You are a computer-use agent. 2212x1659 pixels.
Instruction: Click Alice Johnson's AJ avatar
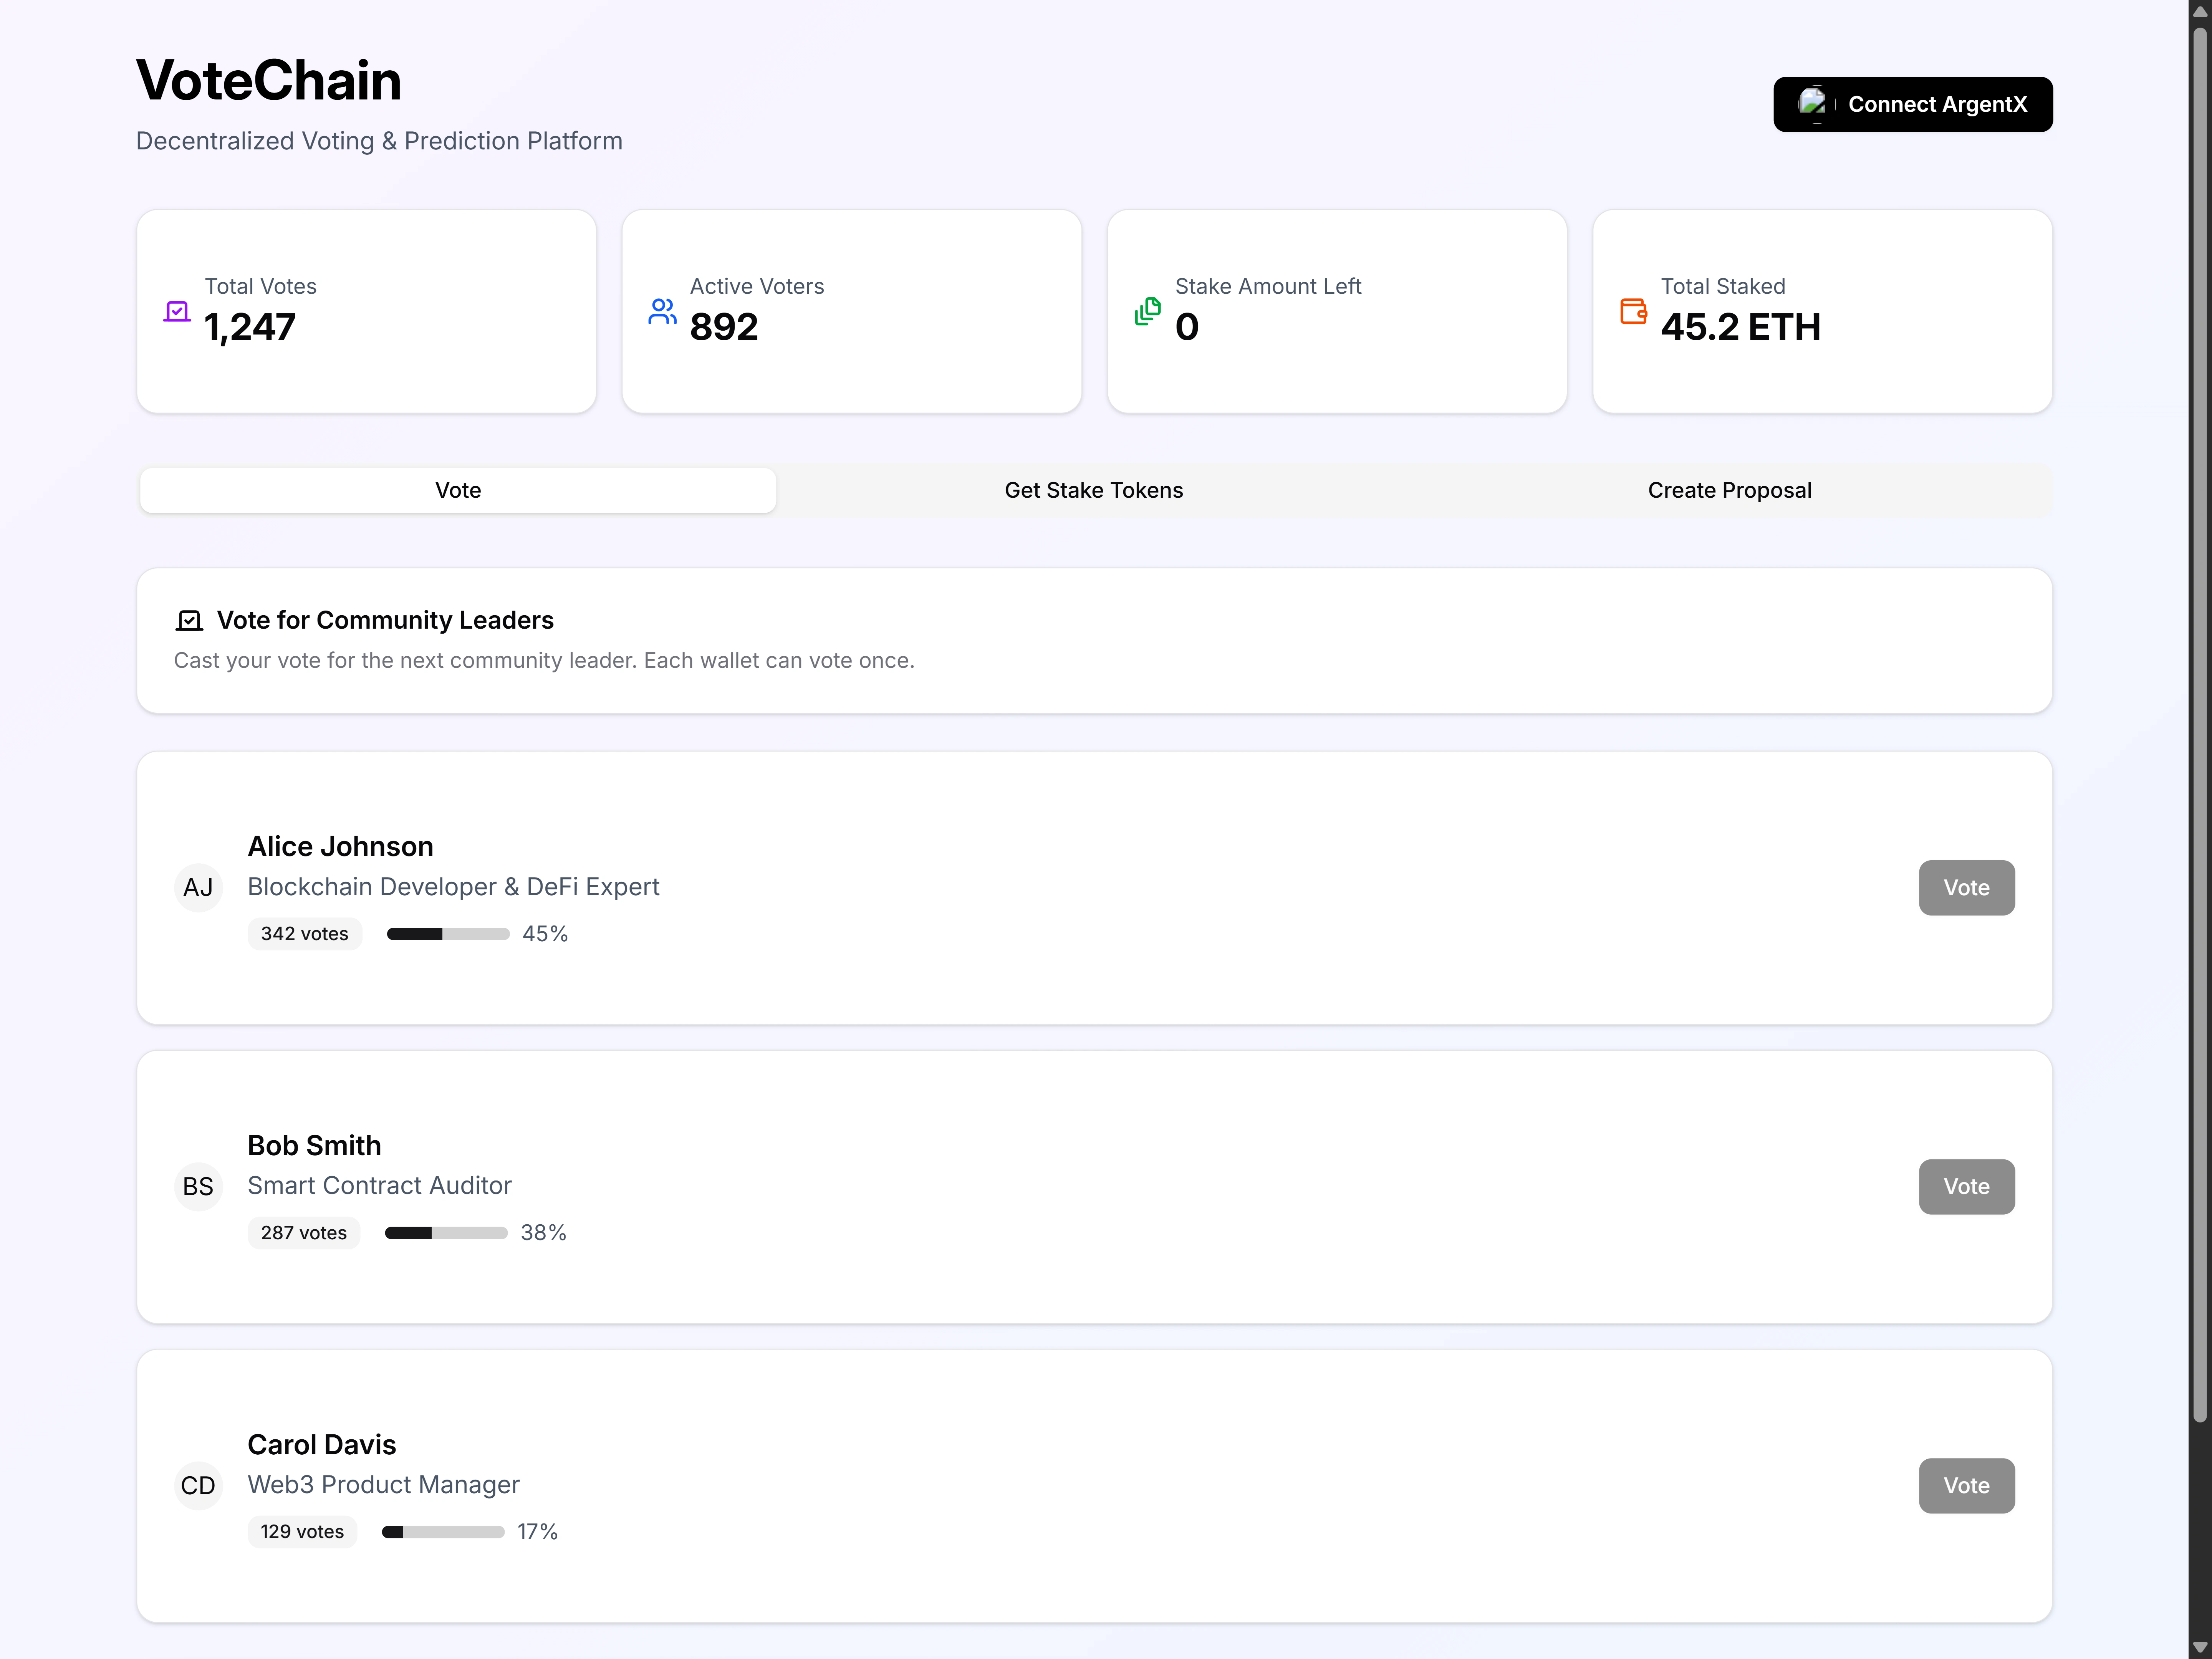click(198, 888)
